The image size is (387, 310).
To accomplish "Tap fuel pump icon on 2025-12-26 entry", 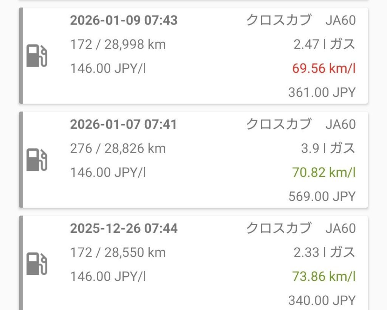I will [37, 264].
